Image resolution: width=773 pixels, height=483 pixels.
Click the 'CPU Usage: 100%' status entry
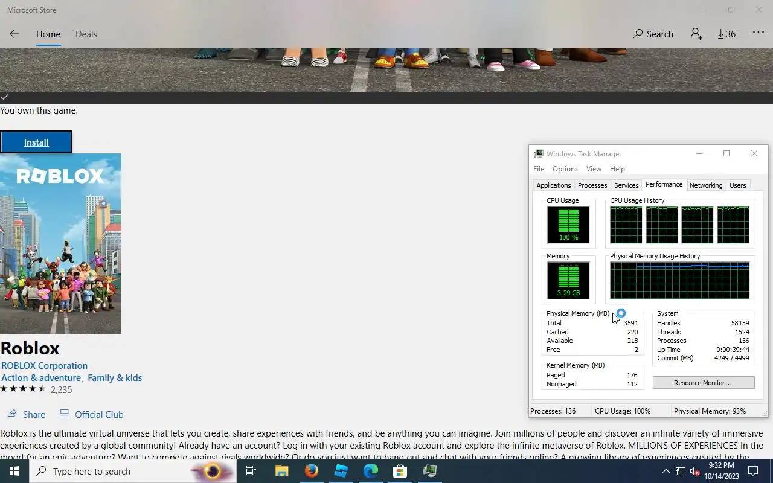[623, 411]
